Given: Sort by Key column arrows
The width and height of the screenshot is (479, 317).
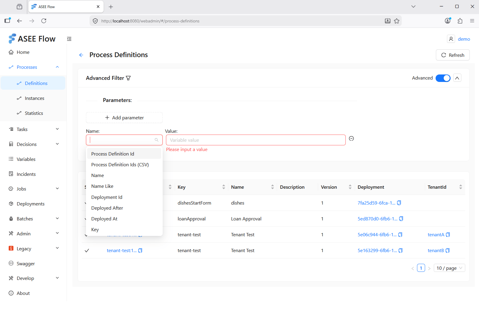Looking at the screenshot, I should 223,187.
